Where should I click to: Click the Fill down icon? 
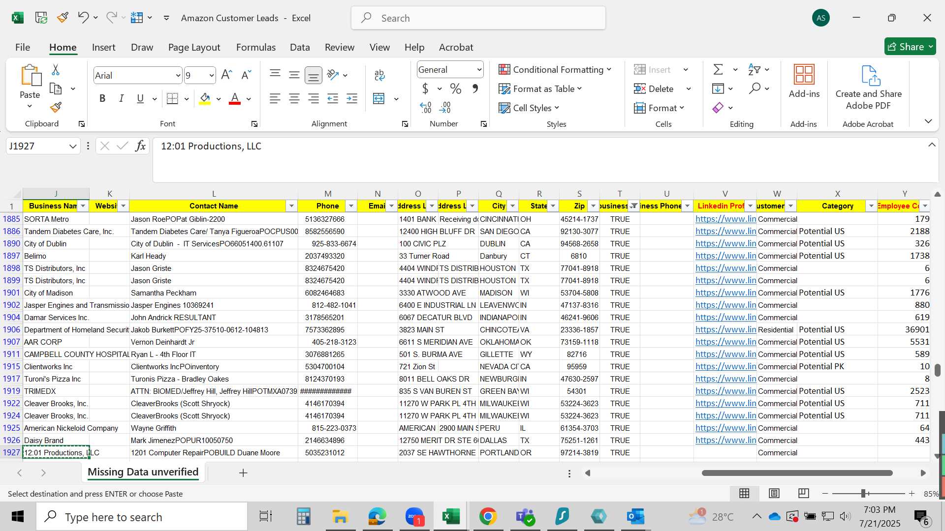[x=718, y=88]
